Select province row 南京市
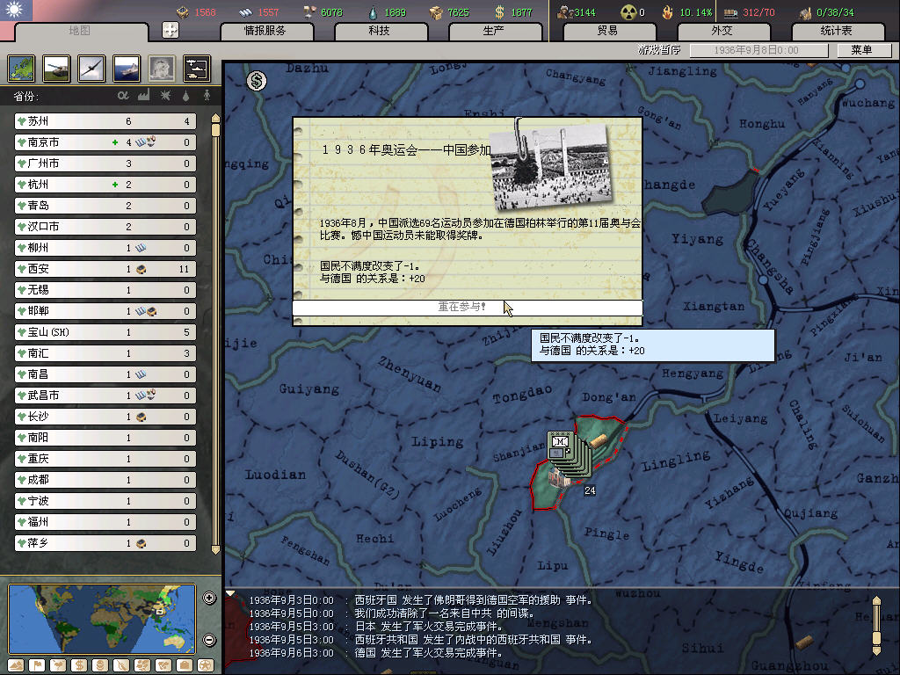Image resolution: width=900 pixels, height=675 pixels. click(105, 142)
